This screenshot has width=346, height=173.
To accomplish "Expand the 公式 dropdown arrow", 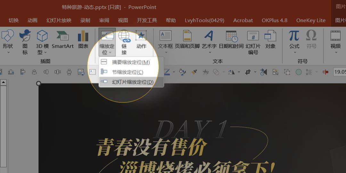I will pyautogui.click(x=295, y=52).
